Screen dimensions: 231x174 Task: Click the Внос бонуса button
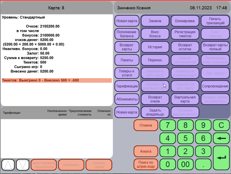coord(155,34)
